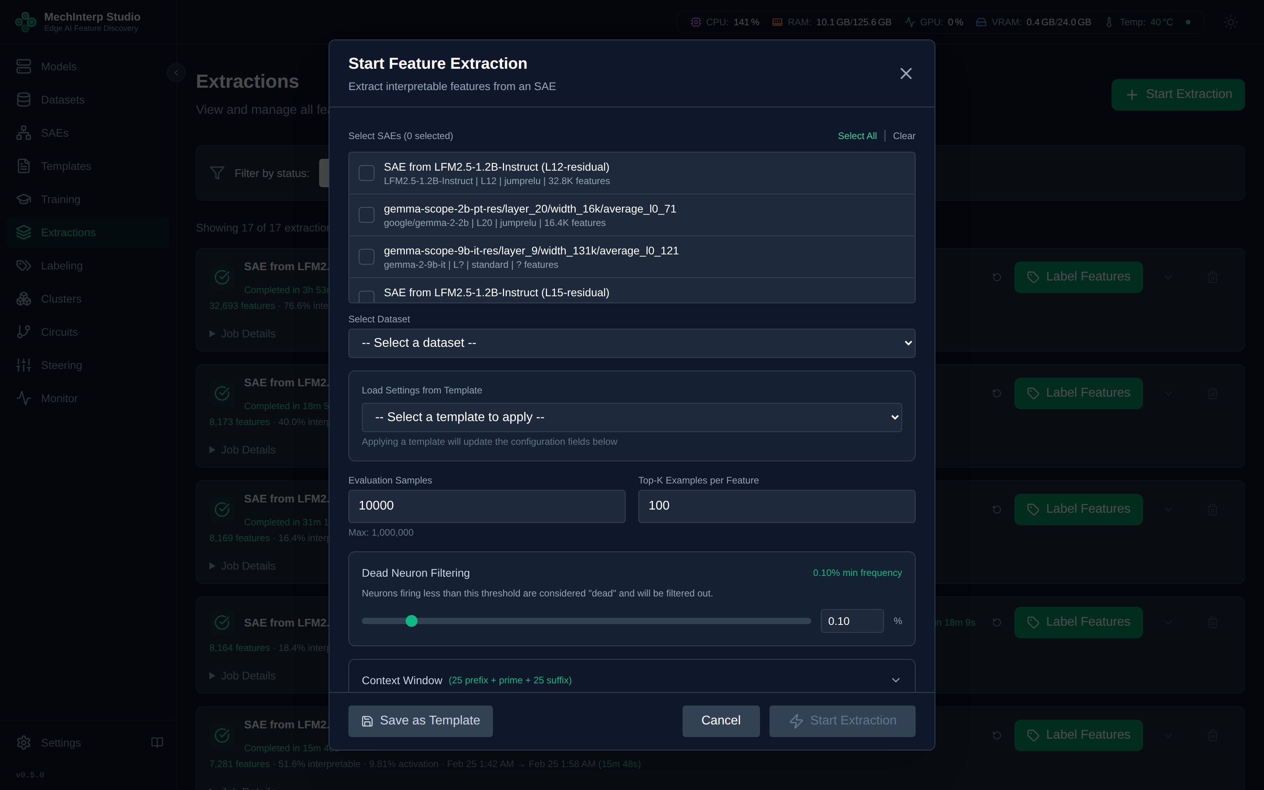Click the filter funnel icon by status
Viewport: 1264px width, 790px height.
217,173
